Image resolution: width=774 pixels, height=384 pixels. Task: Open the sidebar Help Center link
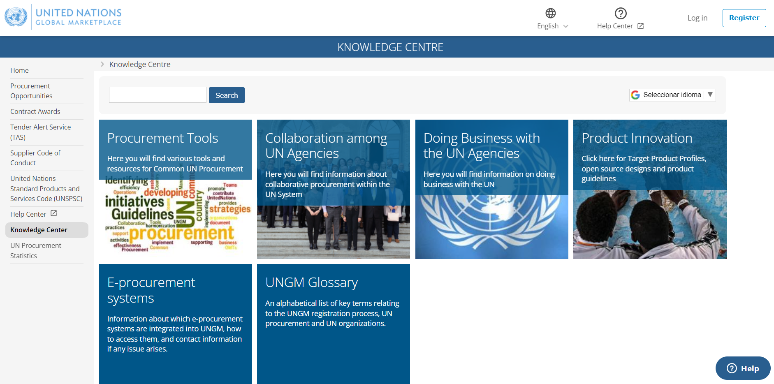point(28,214)
